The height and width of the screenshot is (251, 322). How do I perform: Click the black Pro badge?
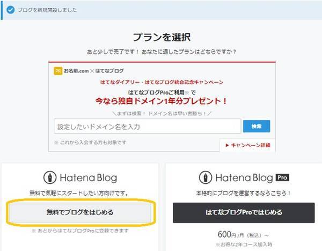(282, 177)
